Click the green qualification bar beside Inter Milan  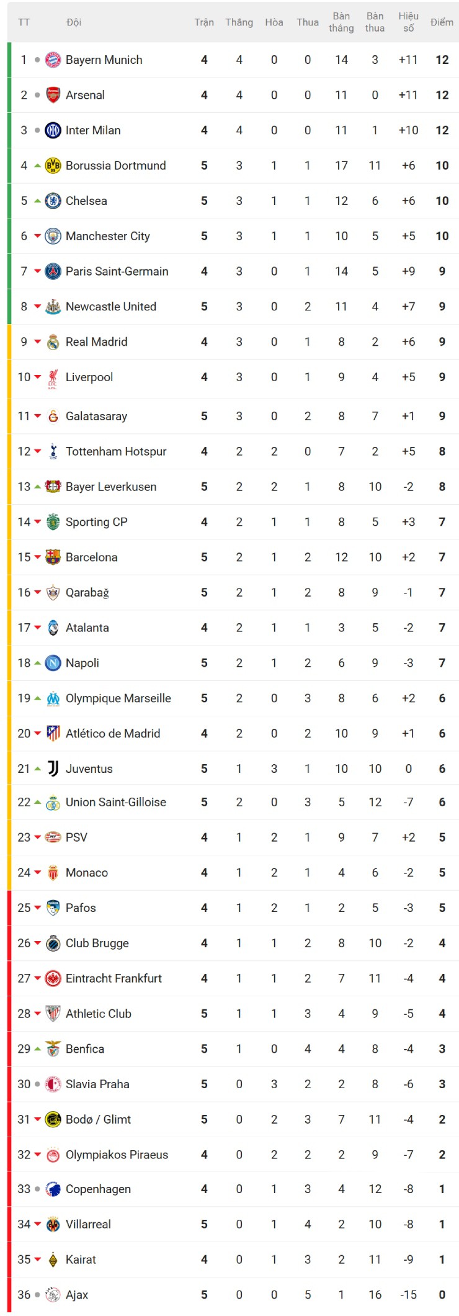(x=8, y=130)
